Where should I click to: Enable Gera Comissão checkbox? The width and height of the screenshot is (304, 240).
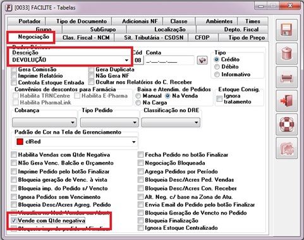coord(14,70)
